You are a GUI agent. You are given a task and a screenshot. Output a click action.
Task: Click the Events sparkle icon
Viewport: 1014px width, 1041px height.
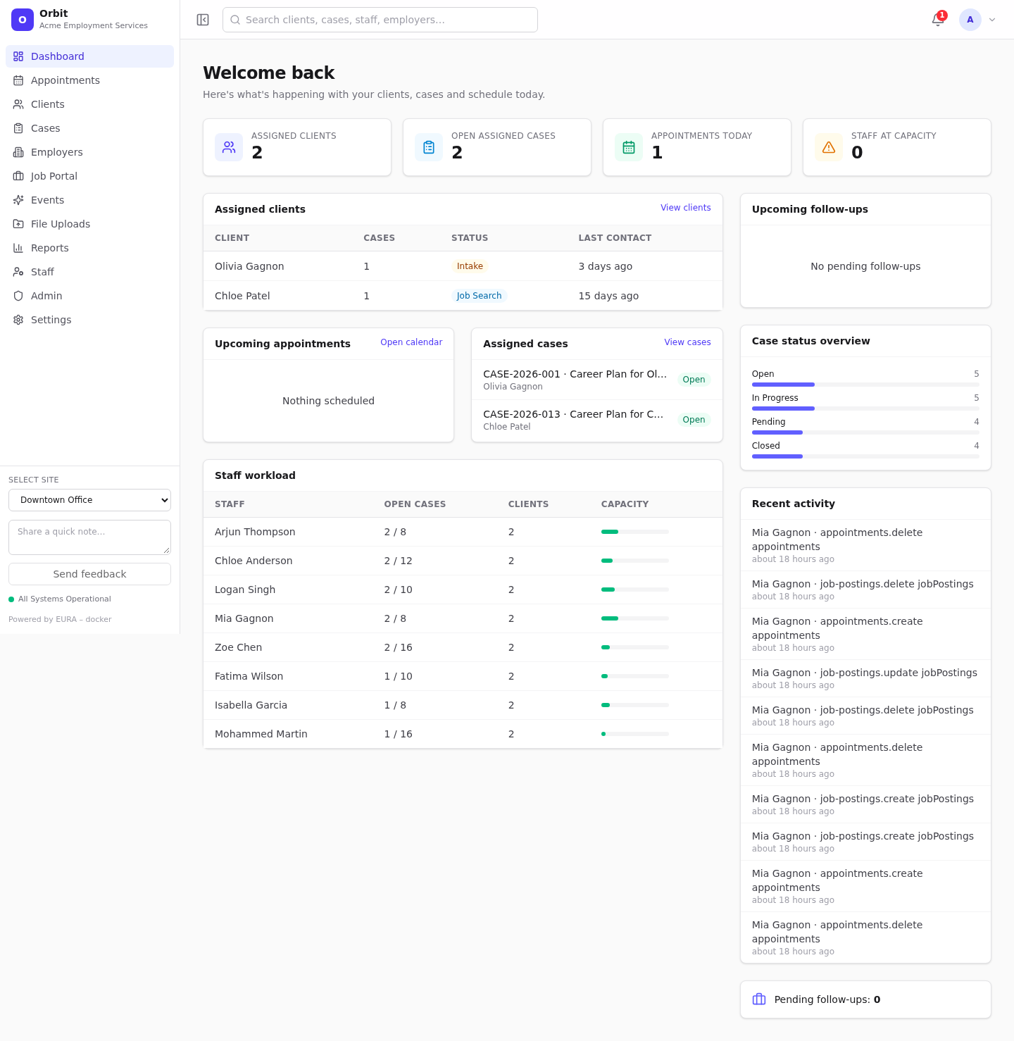(x=18, y=200)
